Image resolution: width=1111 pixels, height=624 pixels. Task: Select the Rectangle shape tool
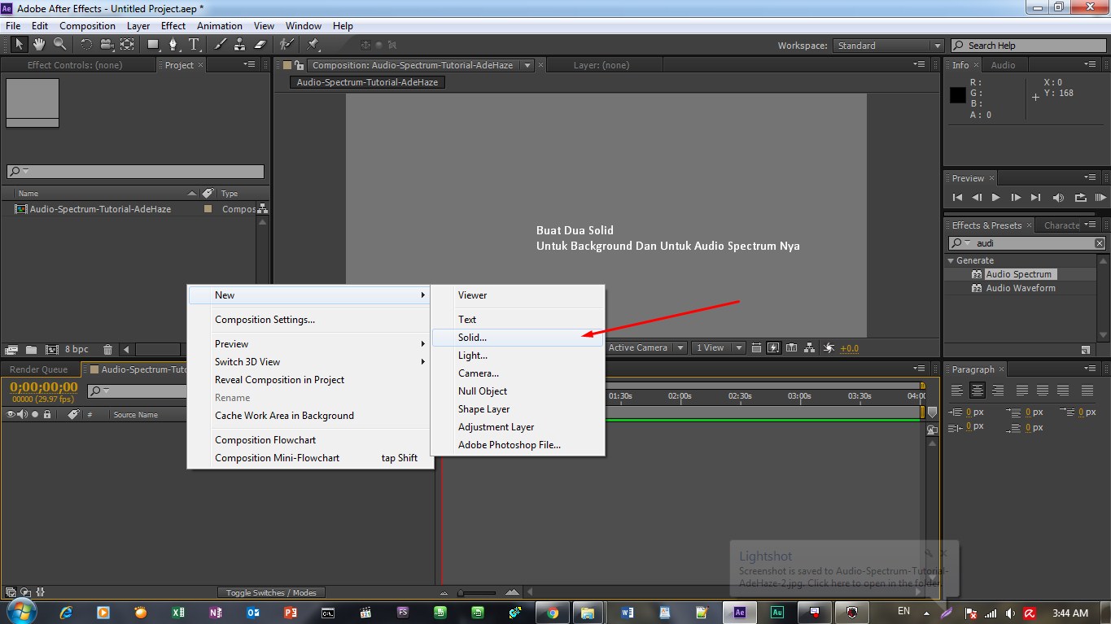point(154,45)
